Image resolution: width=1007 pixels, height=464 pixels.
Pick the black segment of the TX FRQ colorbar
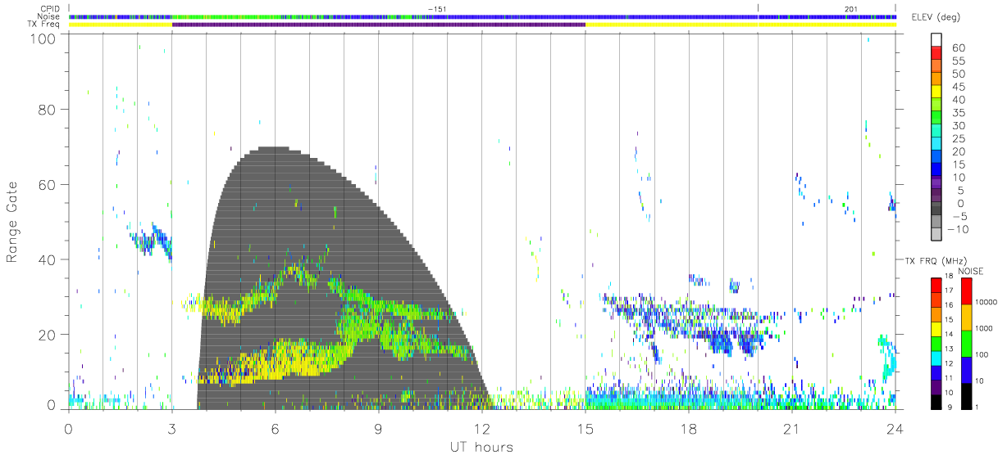tap(937, 400)
